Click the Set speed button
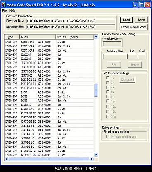152x172 pixels. coord(128,80)
